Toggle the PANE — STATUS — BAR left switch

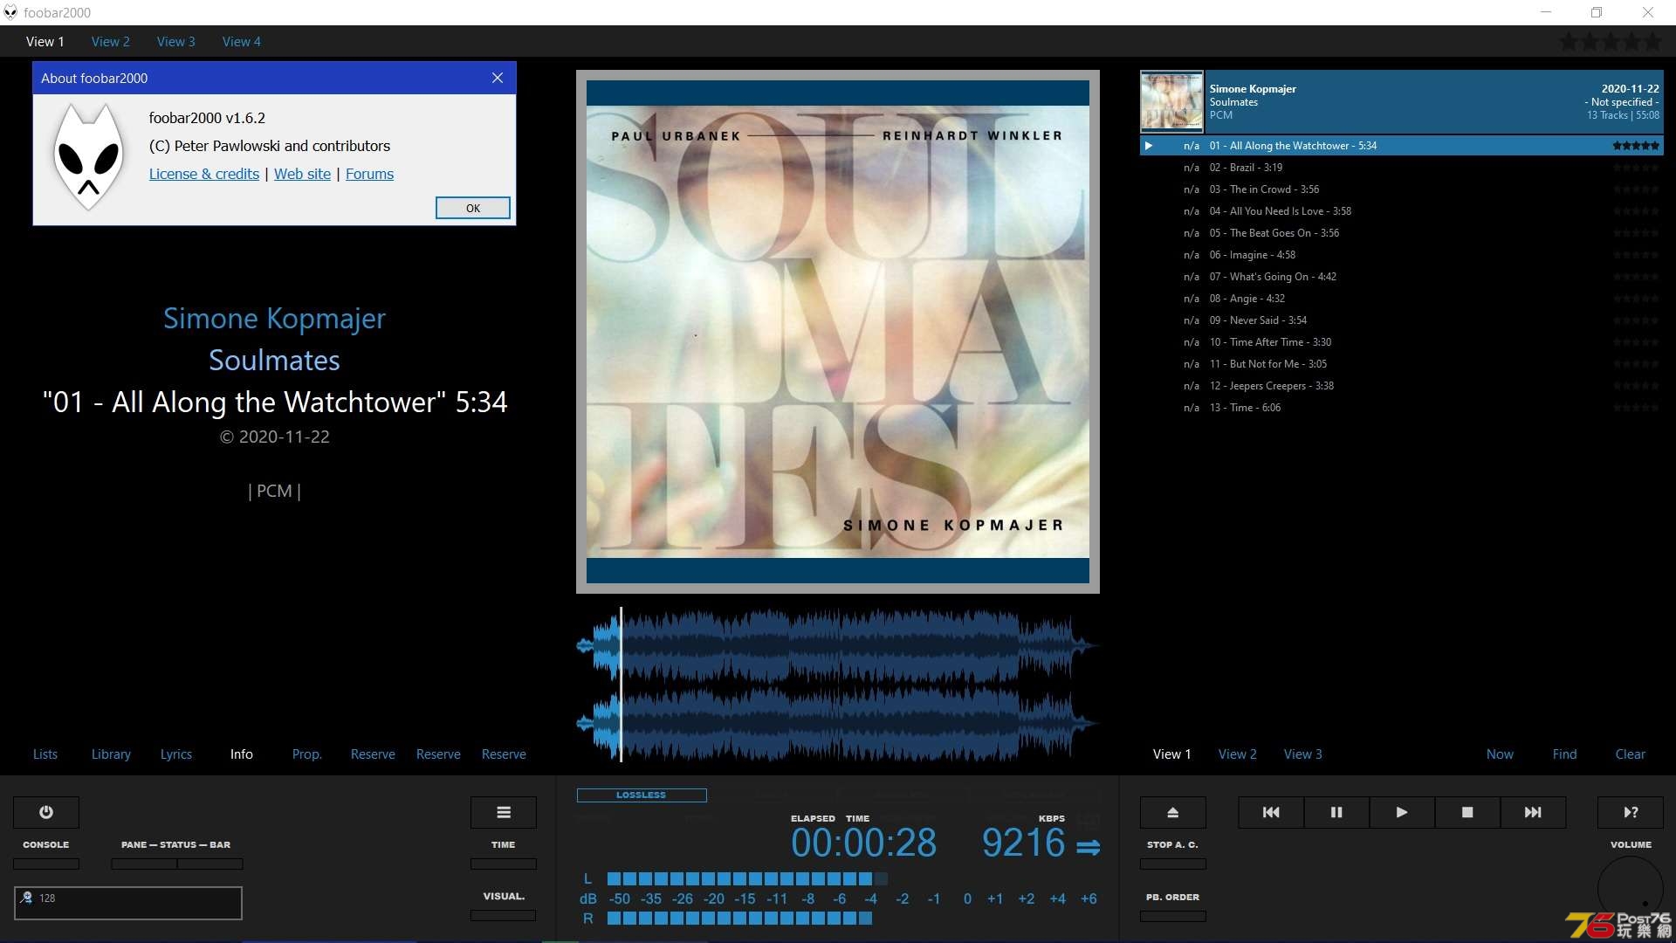pyautogui.click(x=144, y=864)
